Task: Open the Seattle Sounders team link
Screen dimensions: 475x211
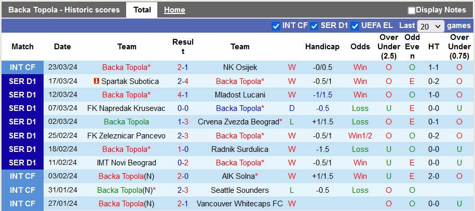Action: pos(240,190)
